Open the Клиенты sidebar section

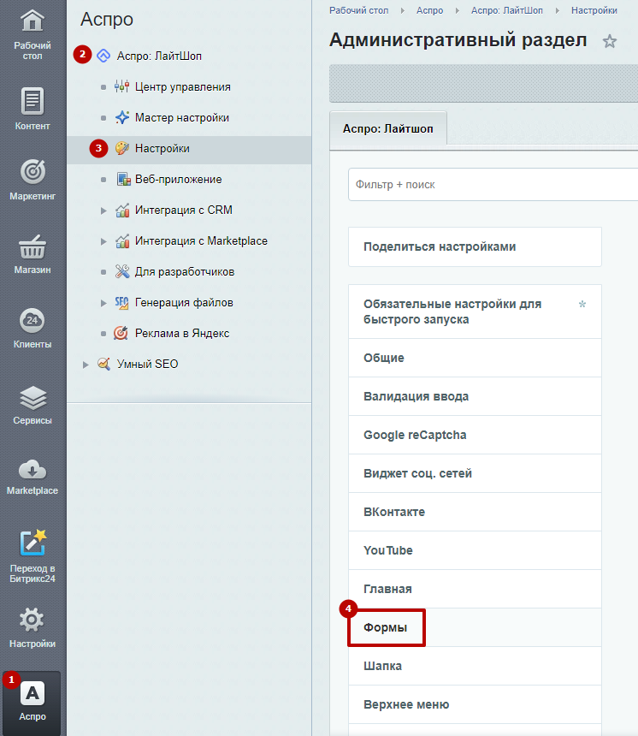32,328
